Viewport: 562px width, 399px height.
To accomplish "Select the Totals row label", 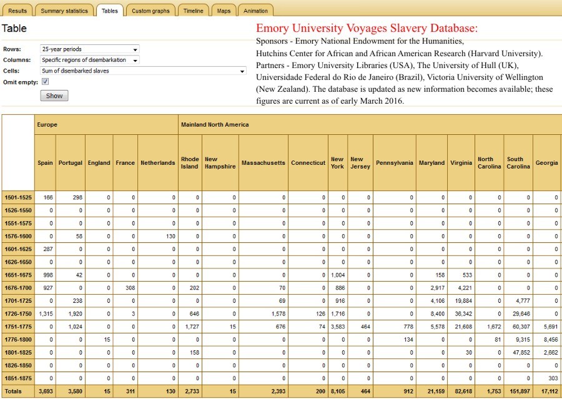I will [x=14, y=392].
